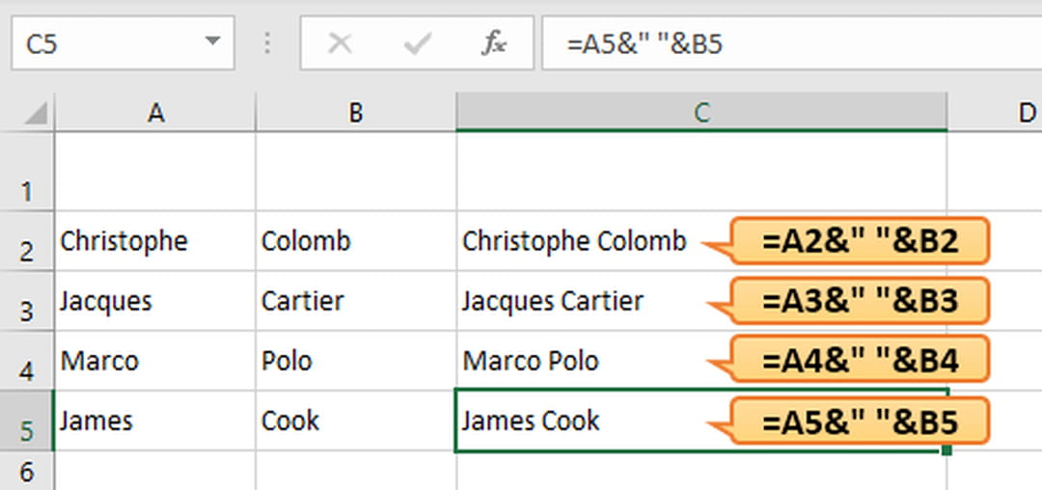Click the cell showing Marco Polo
The image size is (1042, 490).
click(579, 362)
